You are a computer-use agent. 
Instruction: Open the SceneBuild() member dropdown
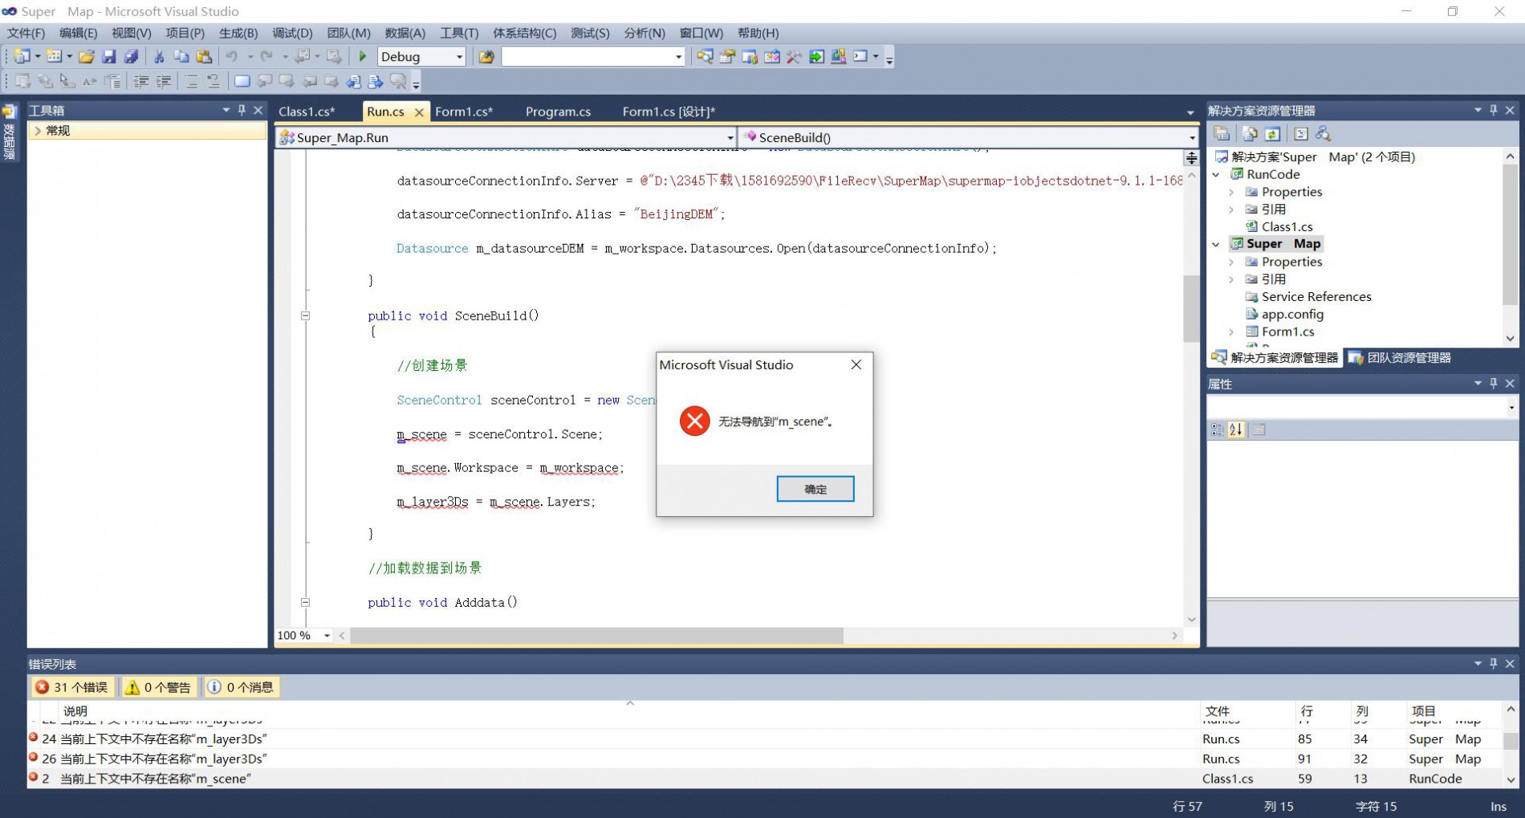1191,137
